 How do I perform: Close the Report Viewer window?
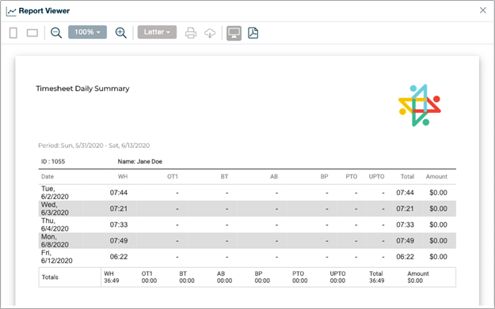click(x=482, y=10)
